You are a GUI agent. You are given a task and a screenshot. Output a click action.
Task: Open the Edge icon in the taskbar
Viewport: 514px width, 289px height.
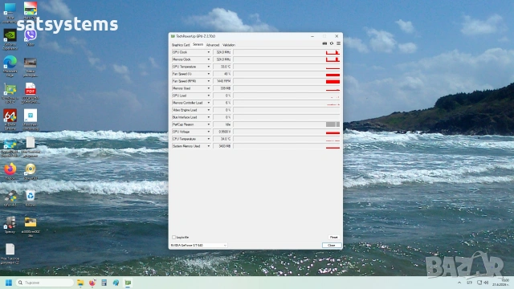click(116, 283)
